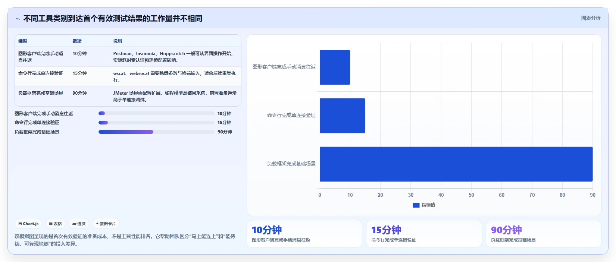This screenshot has height=262, width=616.
Task: Click chart axis label 命令行完成单连接验证
Action: point(291,116)
